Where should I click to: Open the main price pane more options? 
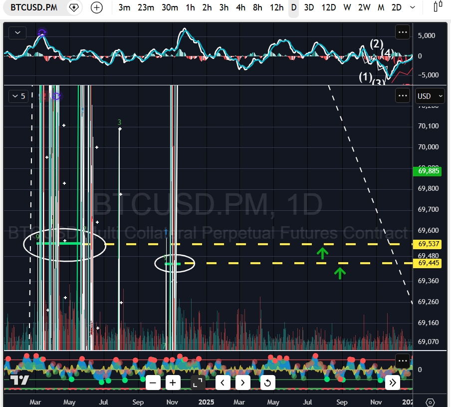(x=403, y=96)
